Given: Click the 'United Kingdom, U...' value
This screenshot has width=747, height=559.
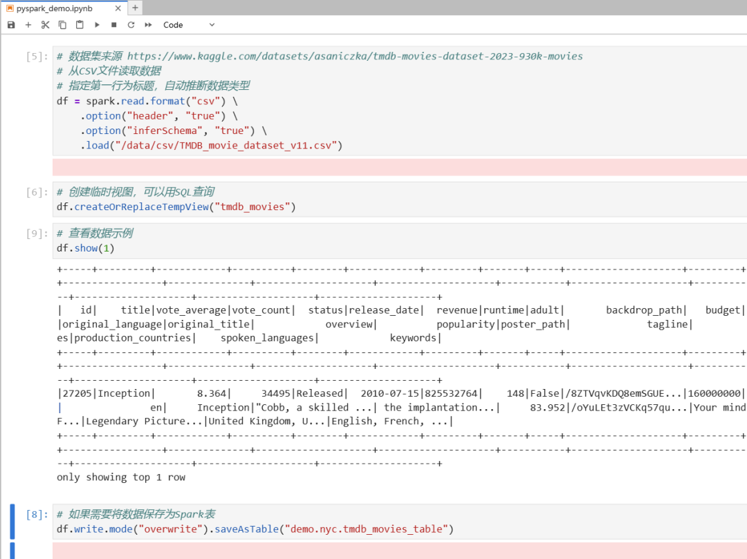Looking at the screenshot, I should (267, 421).
